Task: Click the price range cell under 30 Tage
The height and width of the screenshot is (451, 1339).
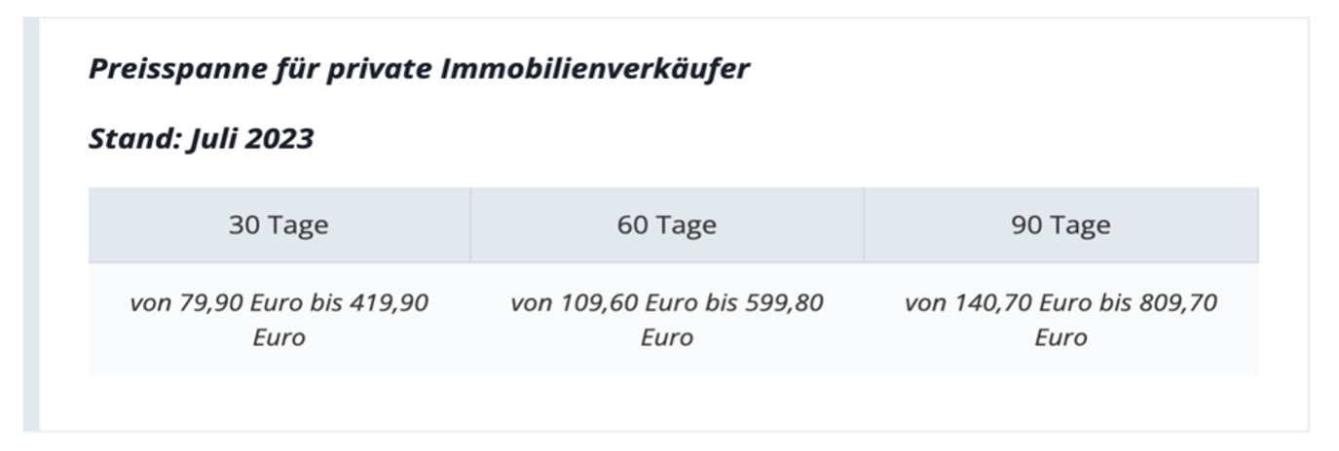Action: coord(279,320)
